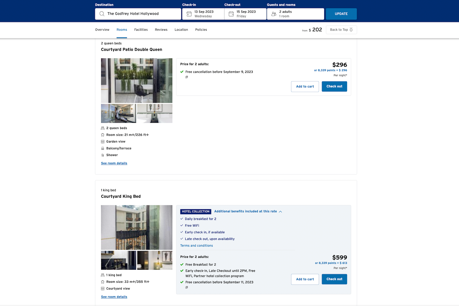Click the Courtyard Patio room photo thumbnail

point(136,81)
